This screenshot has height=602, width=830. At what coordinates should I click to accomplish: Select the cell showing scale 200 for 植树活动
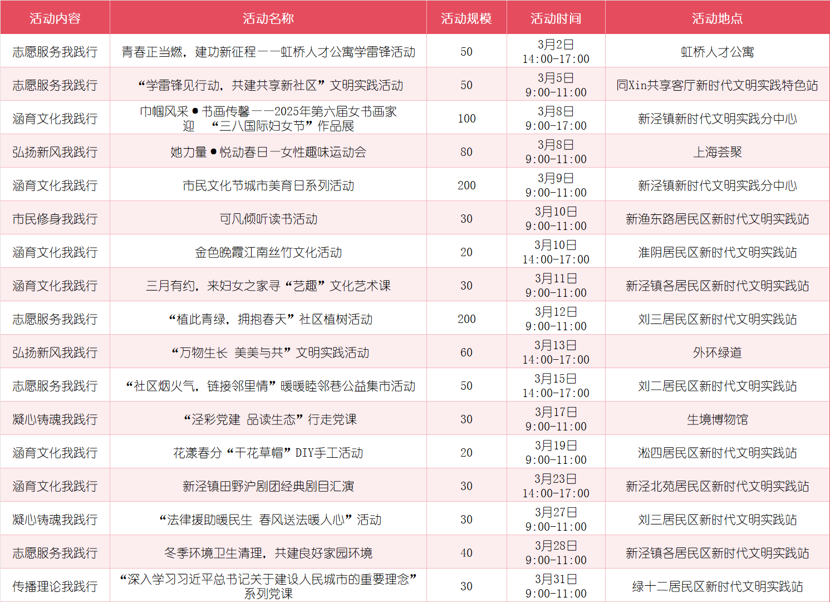(466, 318)
